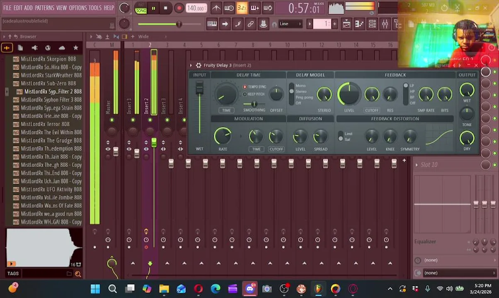Open File Explorer from the taskbar
This screenshot has width=499, height=298.
point(164,288)
